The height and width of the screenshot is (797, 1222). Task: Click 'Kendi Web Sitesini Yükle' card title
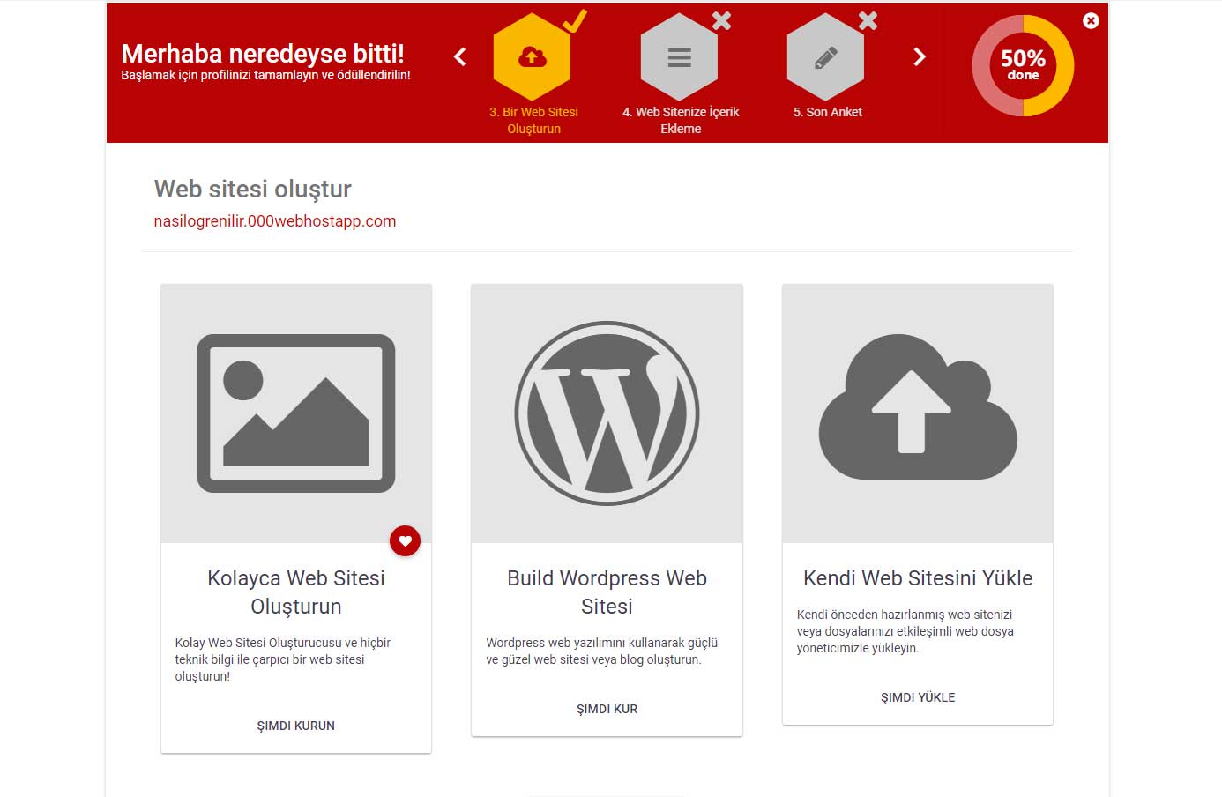tap(917, 578)
